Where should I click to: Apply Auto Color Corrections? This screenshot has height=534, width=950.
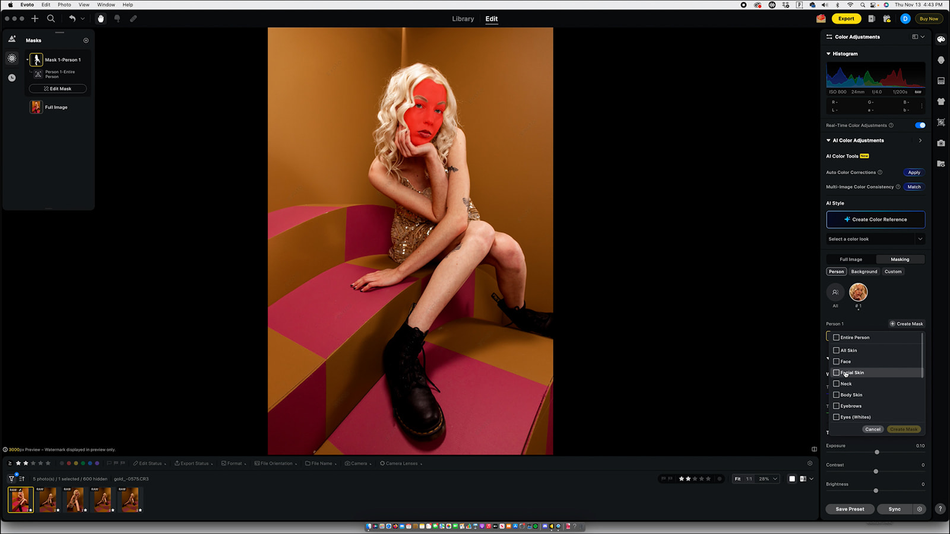tap(914, 172)
